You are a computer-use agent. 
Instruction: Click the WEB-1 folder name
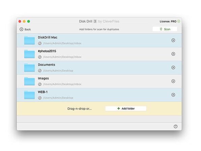click(43, 92)
